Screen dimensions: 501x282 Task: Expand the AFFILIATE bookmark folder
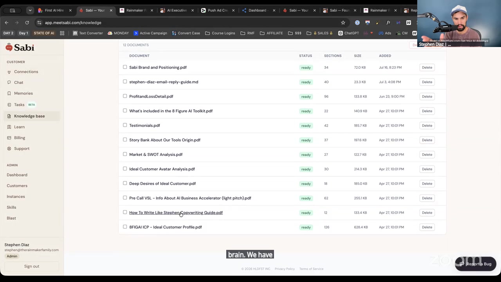[x=271, y=33]
